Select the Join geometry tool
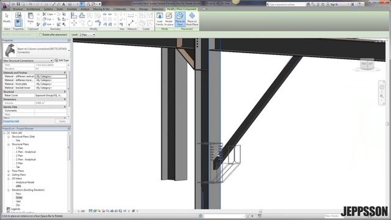This screenshot has height=220, width=391. pos(48,24)
